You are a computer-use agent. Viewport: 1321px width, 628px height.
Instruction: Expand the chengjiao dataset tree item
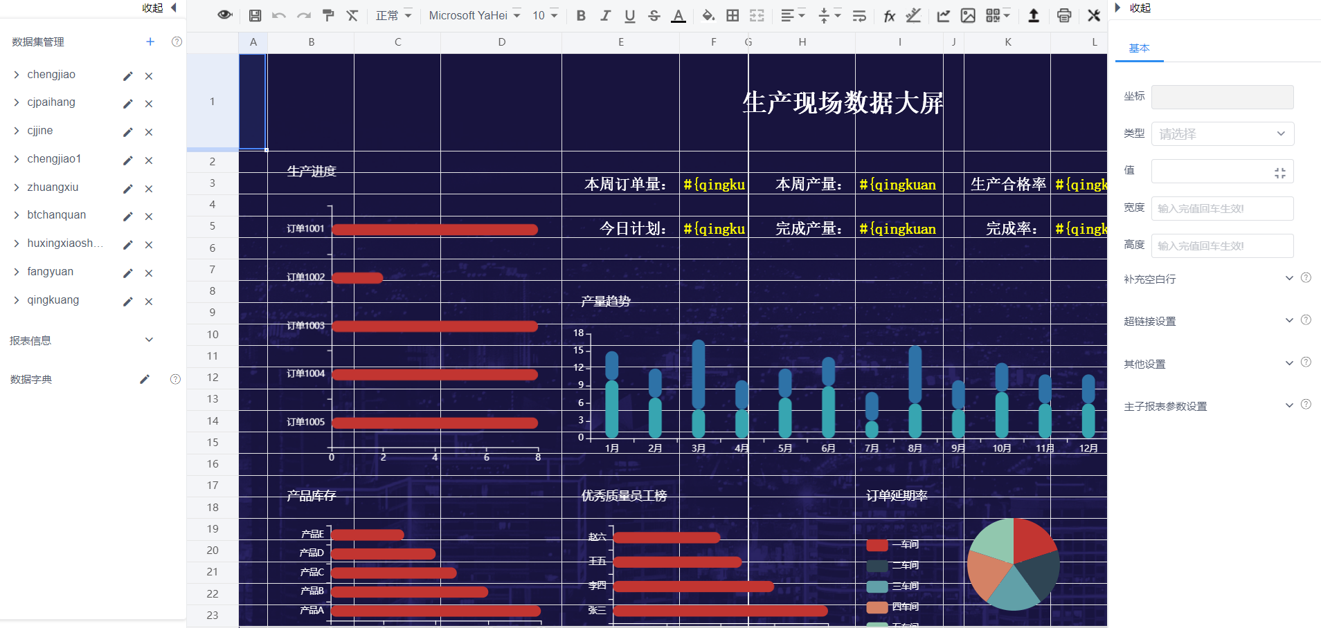point(17,75)
